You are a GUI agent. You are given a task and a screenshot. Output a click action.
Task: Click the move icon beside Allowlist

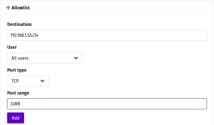pyautogui.click(x=8, y=8)
